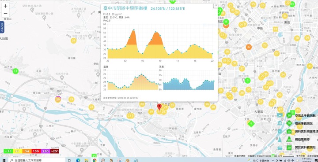Open the taskbar clock and calendar

307,160
